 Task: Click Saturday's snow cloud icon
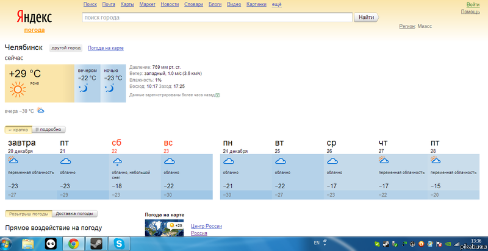[x=117, y=161]
